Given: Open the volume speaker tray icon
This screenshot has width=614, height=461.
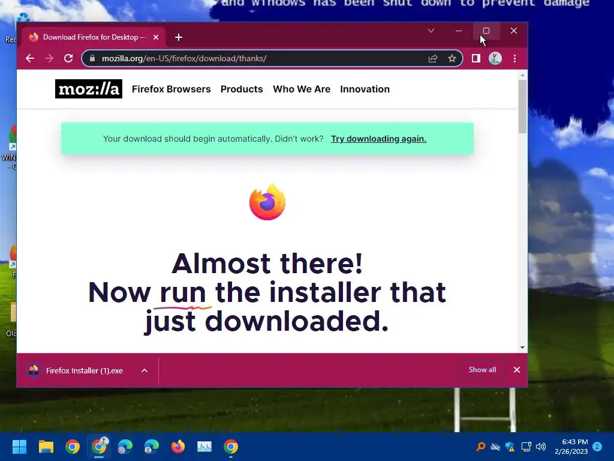Looking at the screenshot, I should [x=541, y=447].
